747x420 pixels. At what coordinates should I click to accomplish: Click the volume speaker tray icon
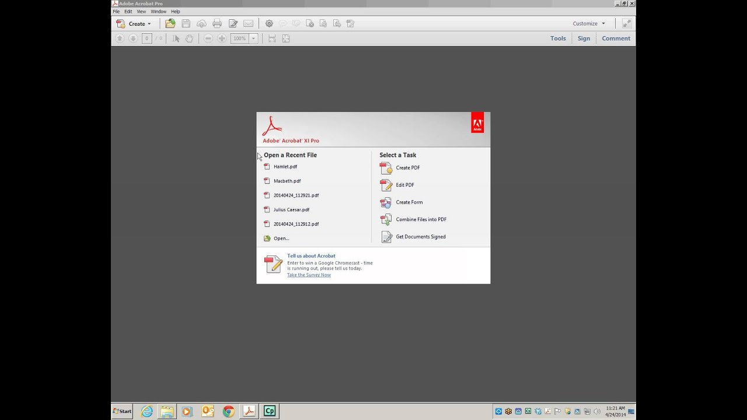tap(597, 411)
